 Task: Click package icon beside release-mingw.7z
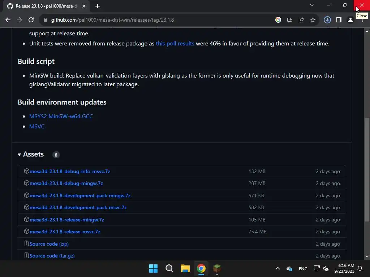click(27, 219)
